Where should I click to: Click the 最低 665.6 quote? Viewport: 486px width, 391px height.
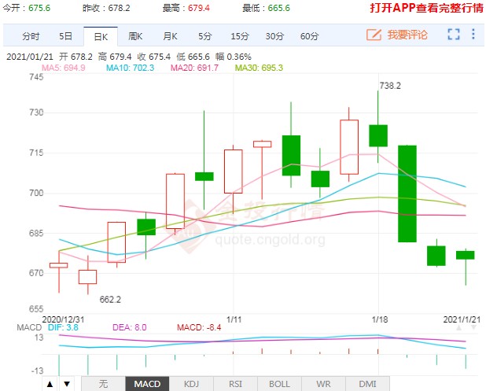(x=267, y=8)
